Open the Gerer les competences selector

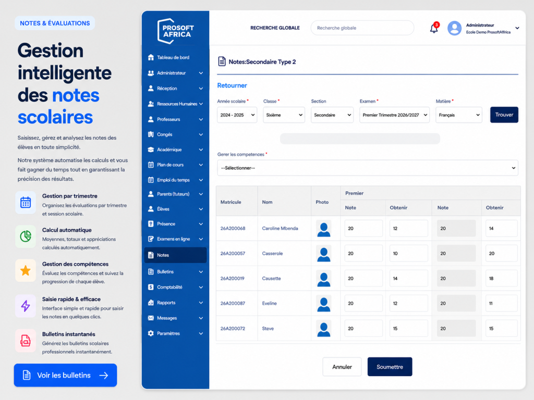368,168
